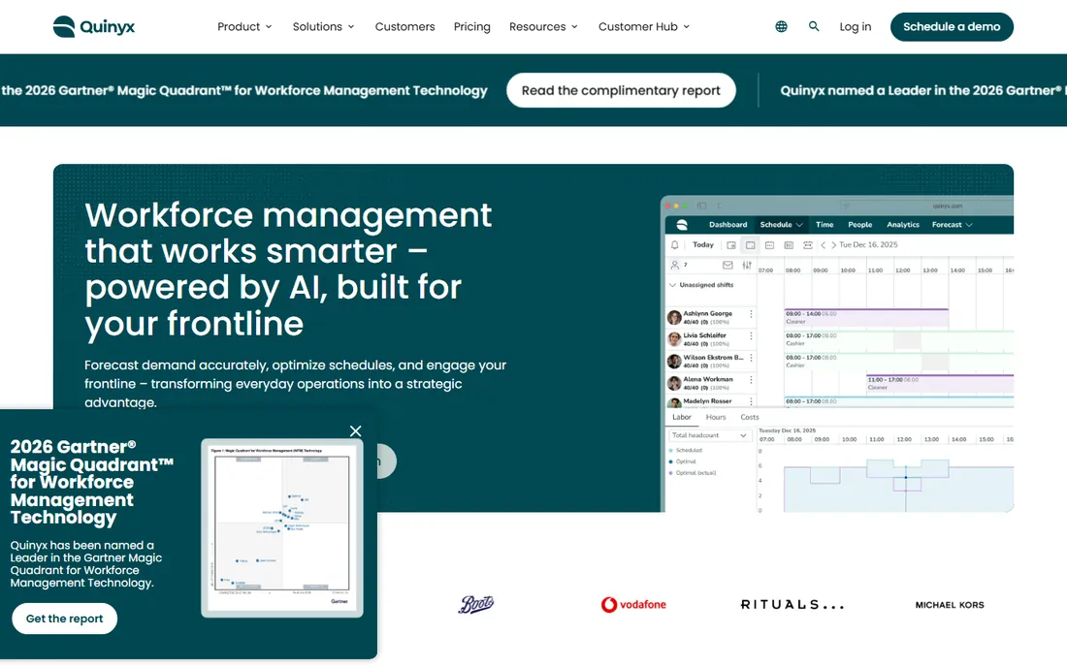Click Livia Schleifer's avatar photo
The image size is (1067, 667).
click(x=674, y=339)
